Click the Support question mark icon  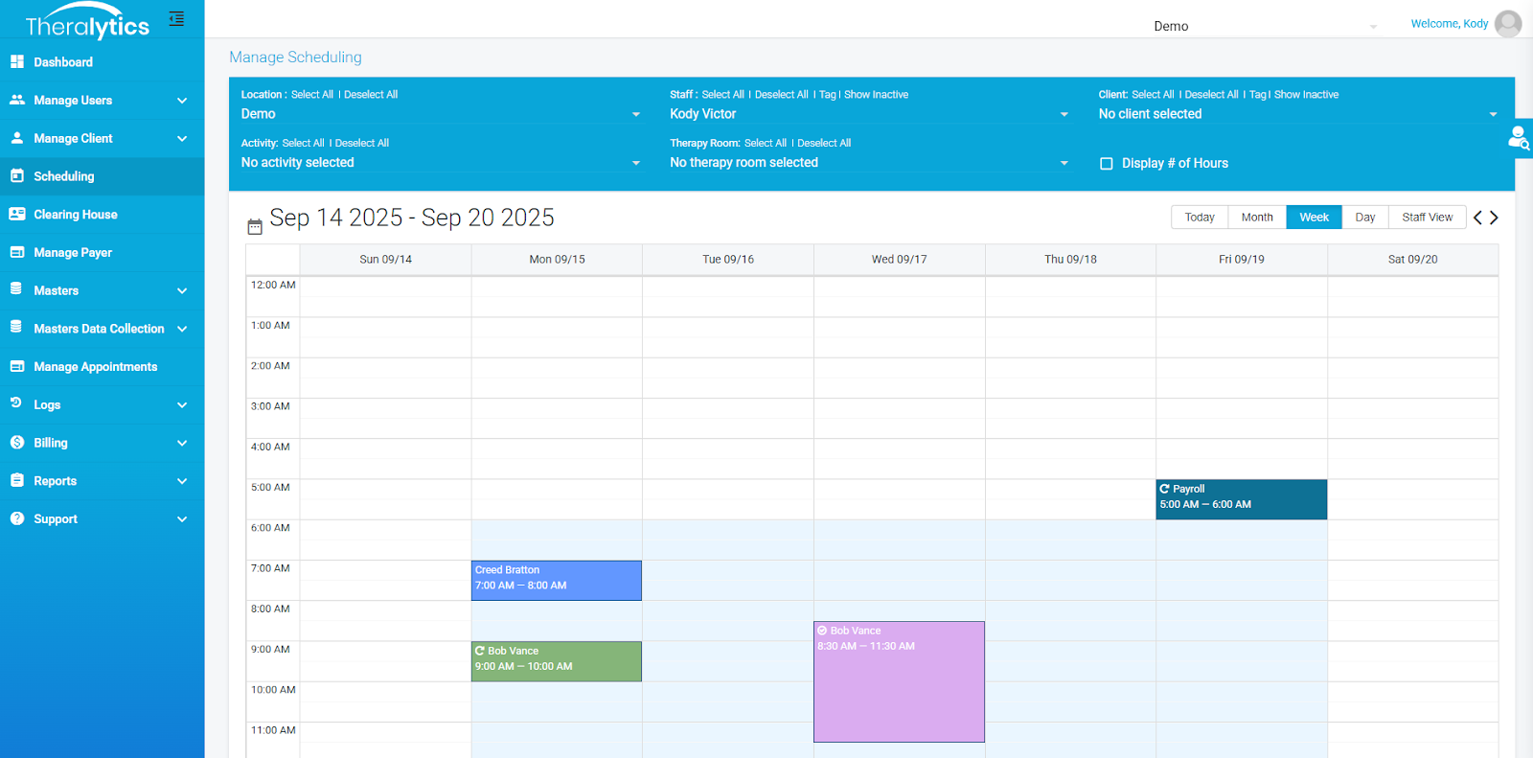click(x=17, y=518)
